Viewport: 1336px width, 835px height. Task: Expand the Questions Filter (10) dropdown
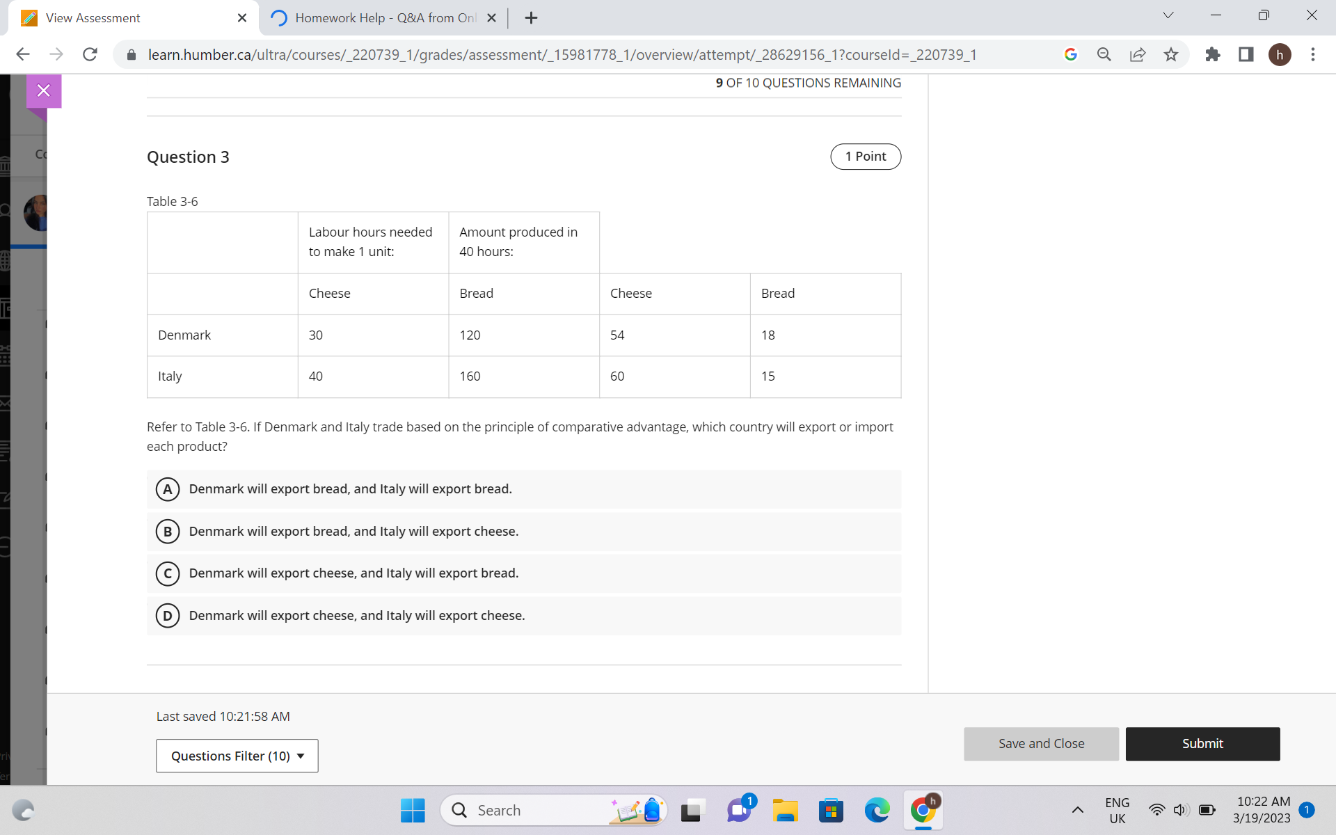click(x=237, y=756)
